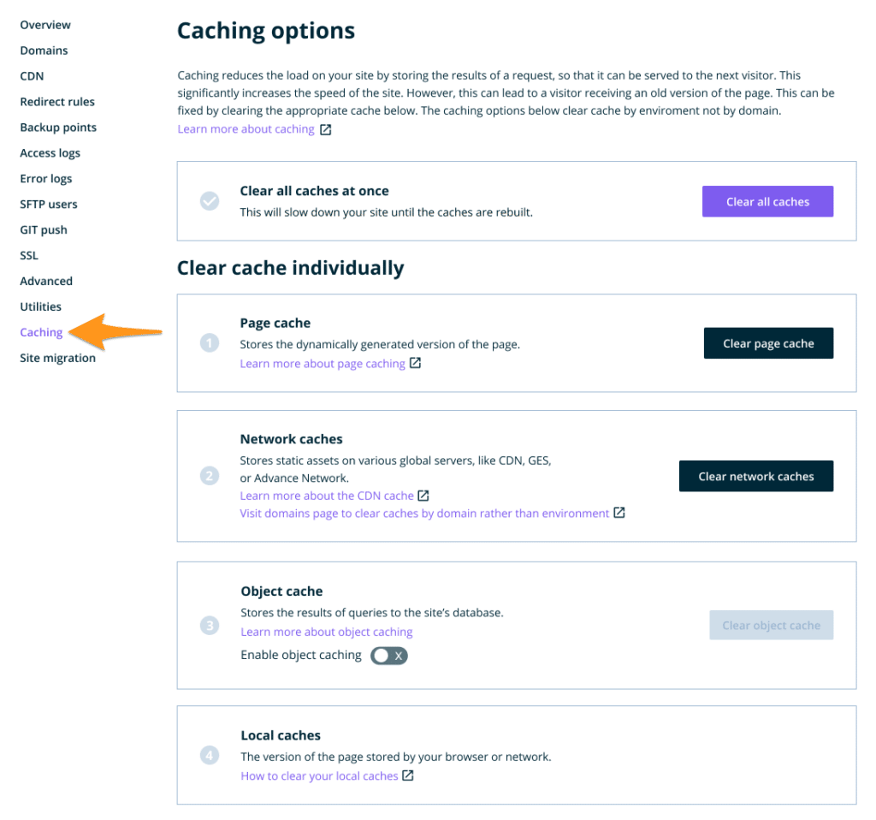
Task: Enable the object caching toggle switch
Action: pyautogui.click(x=388, y=656)
